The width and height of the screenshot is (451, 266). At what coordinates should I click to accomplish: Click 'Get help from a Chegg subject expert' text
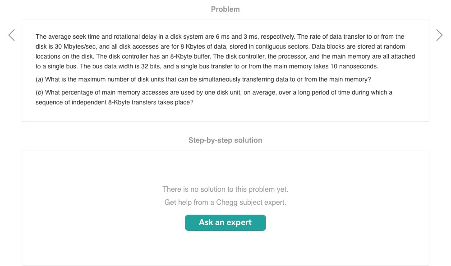pyautogui.click(x=225, y=203)
